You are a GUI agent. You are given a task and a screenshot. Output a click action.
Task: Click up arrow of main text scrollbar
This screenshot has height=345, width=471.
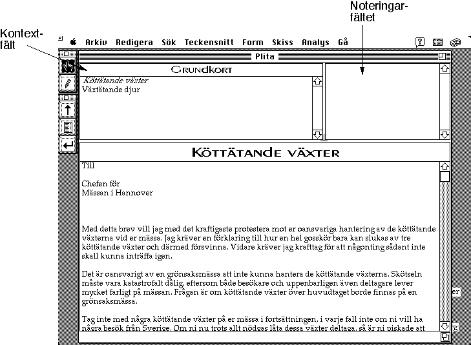coord(445,166)
